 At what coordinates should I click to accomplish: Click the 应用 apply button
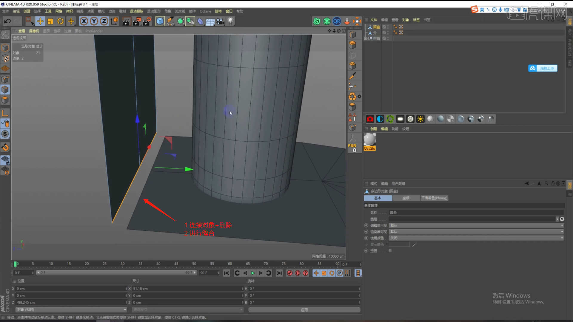(x=304, y=310)
